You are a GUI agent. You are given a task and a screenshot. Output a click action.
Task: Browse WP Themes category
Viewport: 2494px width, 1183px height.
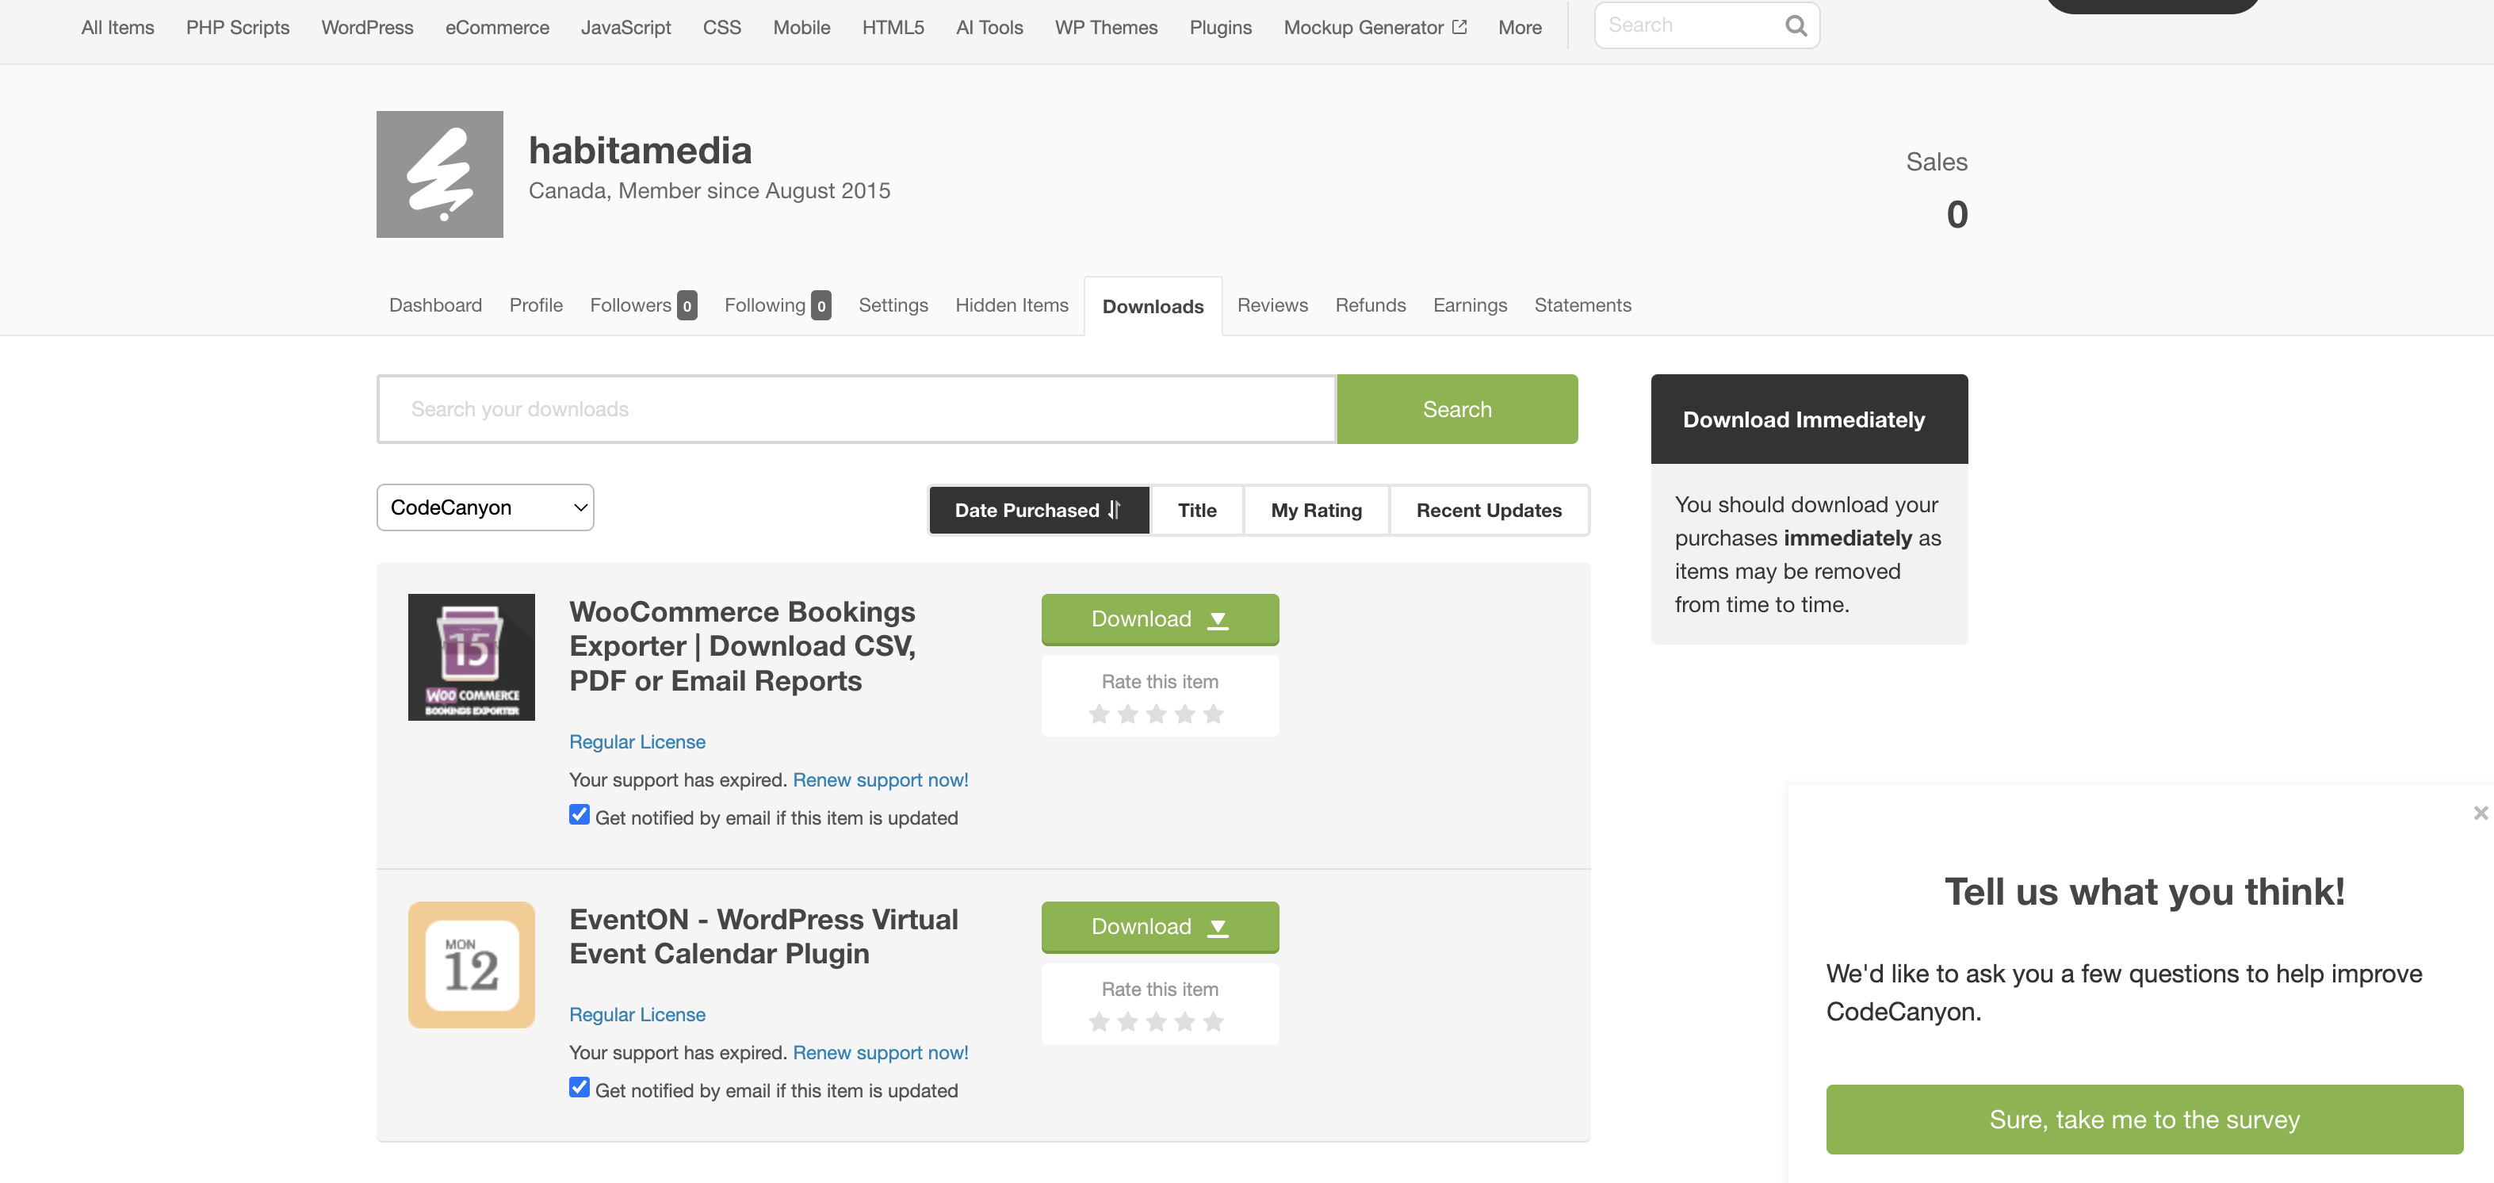pyautogui.click(x=1107, y=27)
